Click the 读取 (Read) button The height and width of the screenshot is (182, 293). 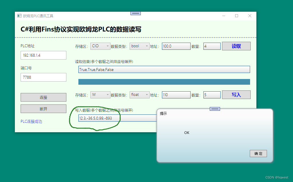pyautogui.click(x=236, y=46)
